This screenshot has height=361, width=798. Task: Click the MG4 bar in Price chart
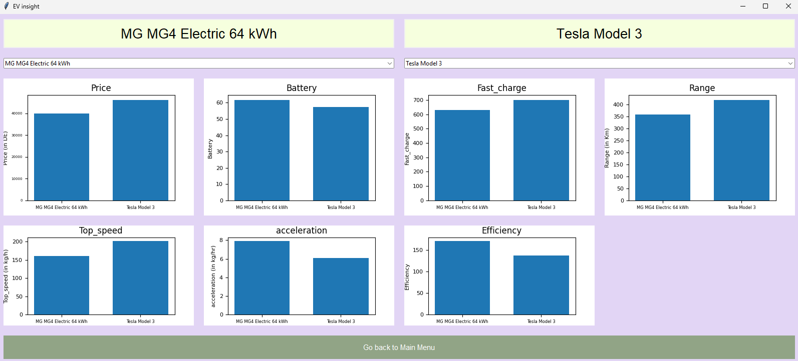pos(62,157)
